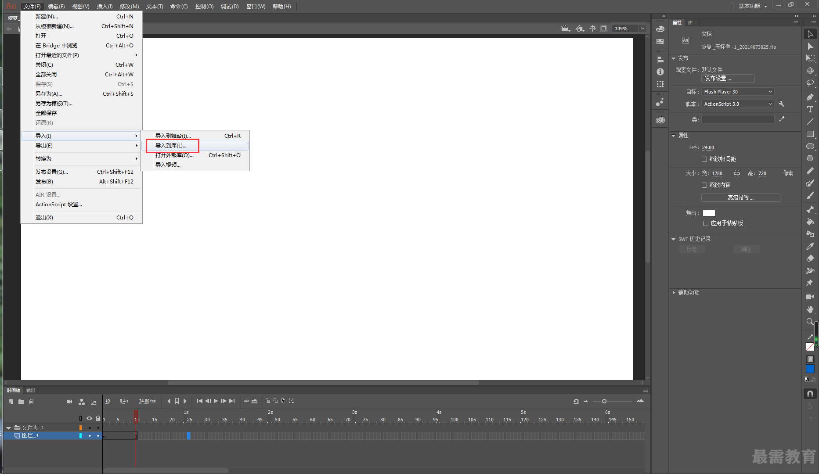Open the 导出(E) submenu entry

[81, 146]
